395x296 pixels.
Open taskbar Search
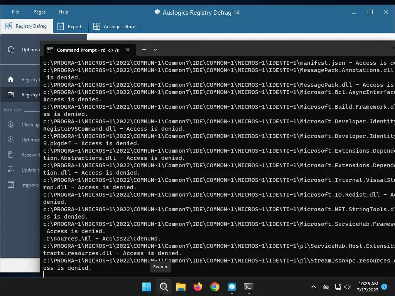(x=164, y=287)
